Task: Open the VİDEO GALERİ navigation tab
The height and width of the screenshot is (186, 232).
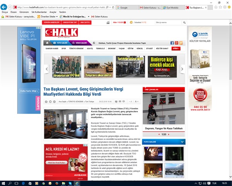Action: coord(79,43)
